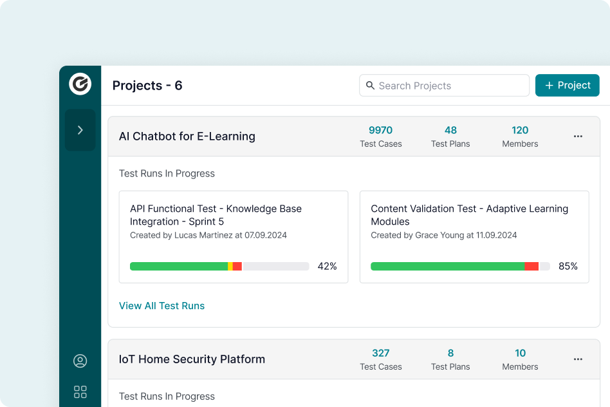Click the View All Test Runs link
The image size is (610, 407).
tap(162, 306)
